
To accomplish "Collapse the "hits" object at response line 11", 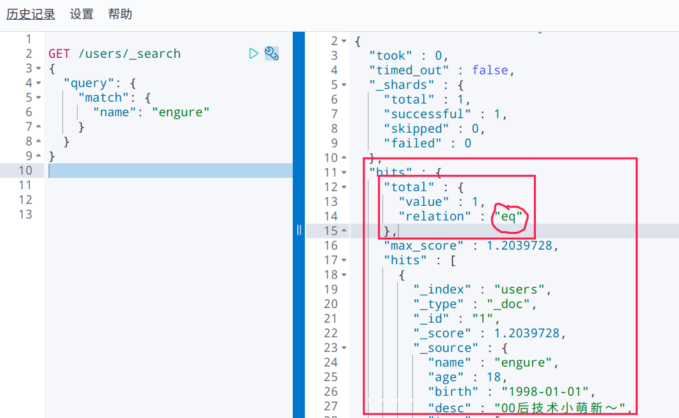I will tap(344, 173).
